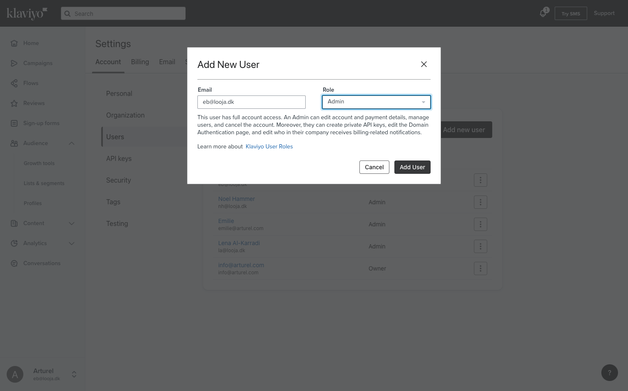Open the help question mark button
The height and width of the screenshot is (391, 628).
(610, 373)
